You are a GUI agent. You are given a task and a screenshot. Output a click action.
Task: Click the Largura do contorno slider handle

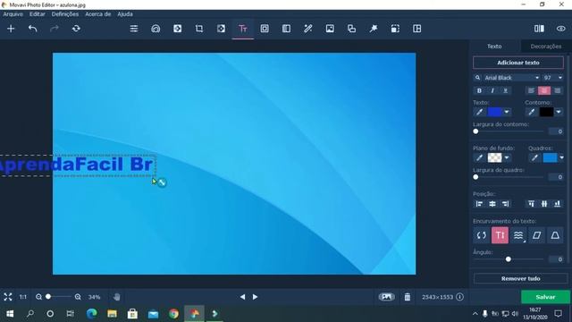[475, 131]
